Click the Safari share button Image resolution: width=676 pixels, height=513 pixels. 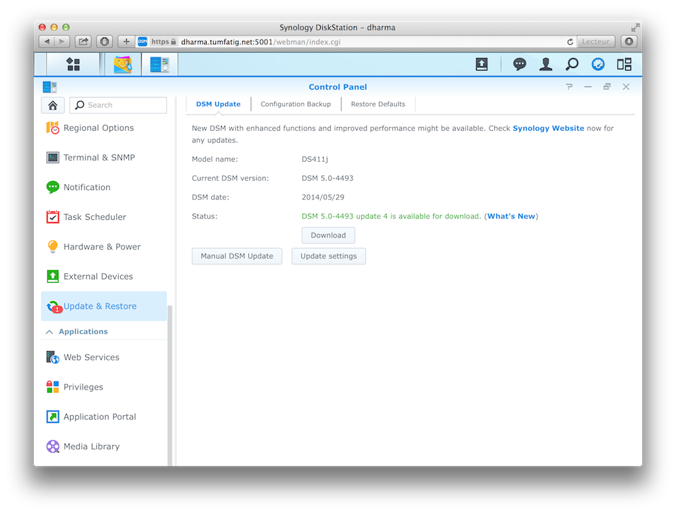[x=83, y=42]
